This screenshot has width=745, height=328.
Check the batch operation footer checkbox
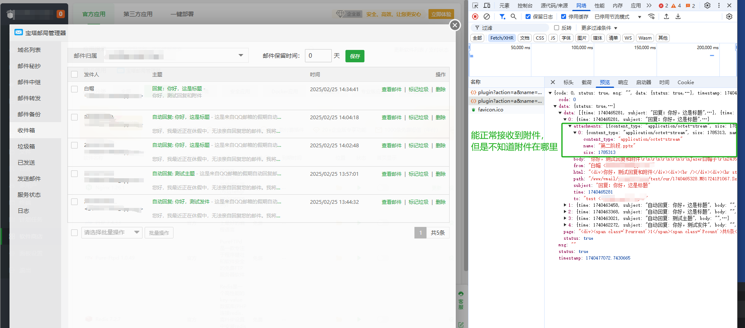[x=74, y=233]
